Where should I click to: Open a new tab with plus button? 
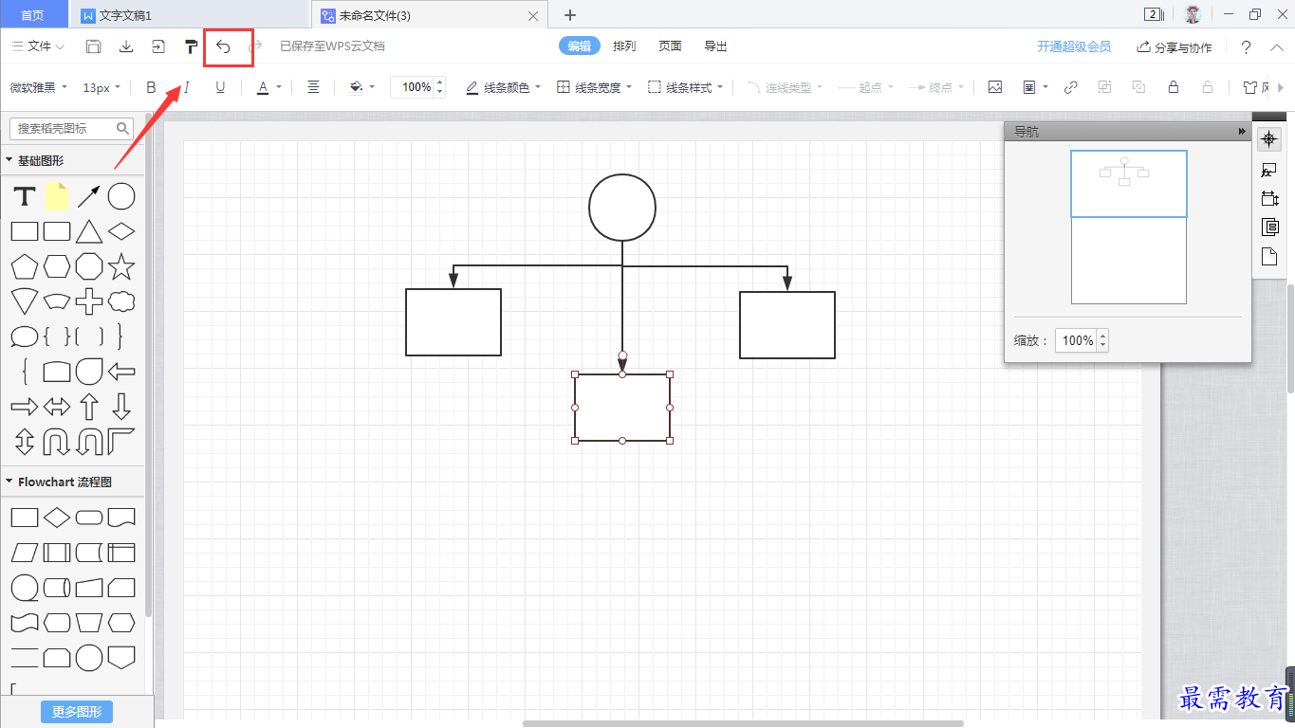570,15
